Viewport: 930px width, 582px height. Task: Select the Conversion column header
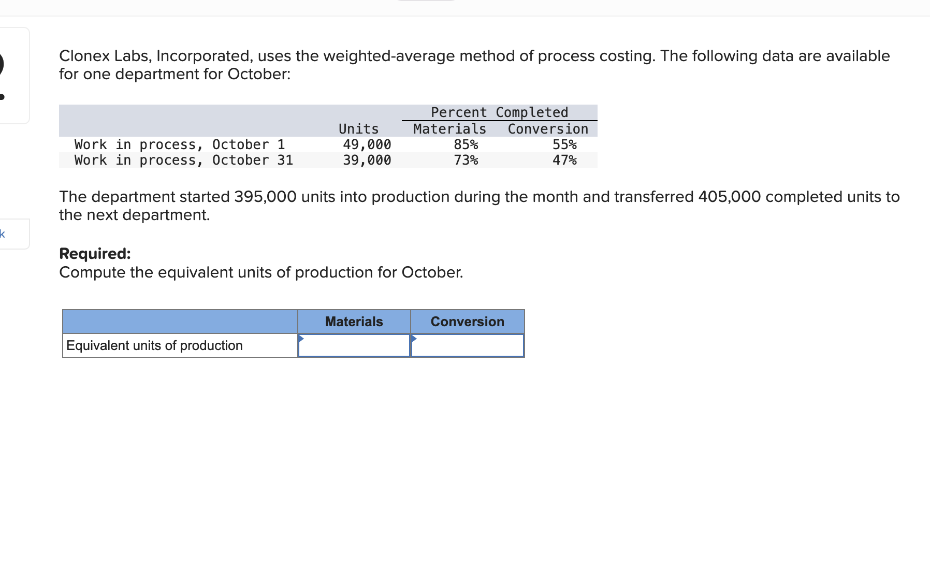pyautogui.click(x=467, y=322)
